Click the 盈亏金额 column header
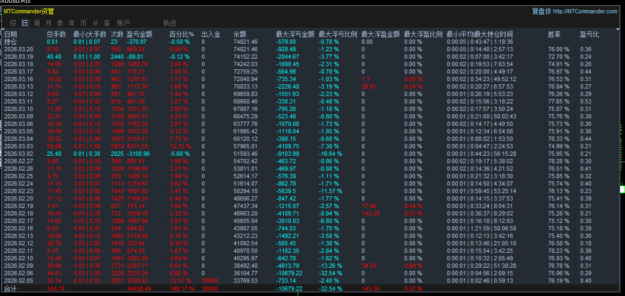This screenshot has width=625, height=296. (x=140, y=34)
